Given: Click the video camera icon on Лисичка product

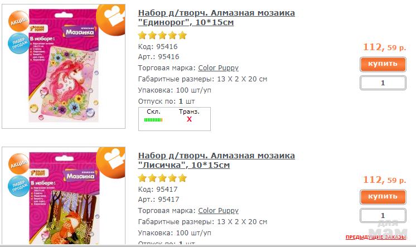Looking at the screenshot, I should pyautogui.click(x=112, y=162).
